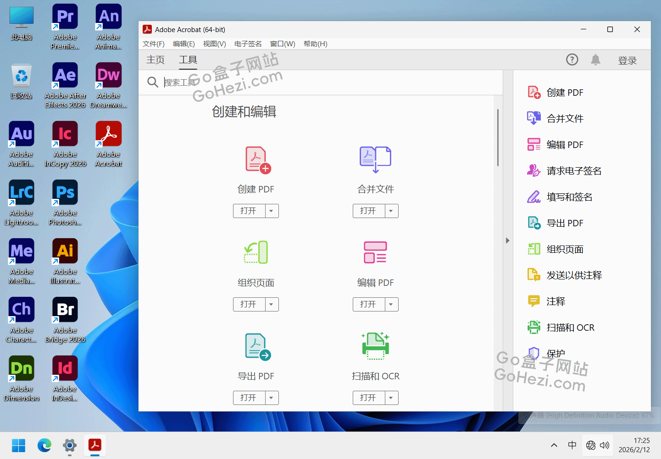Open the notifications bell icon
The width and height of the screenshot is (661, 459).
[595, 60]
